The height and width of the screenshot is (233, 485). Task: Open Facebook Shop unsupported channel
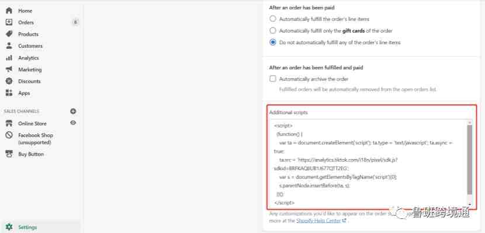(35, 139)
